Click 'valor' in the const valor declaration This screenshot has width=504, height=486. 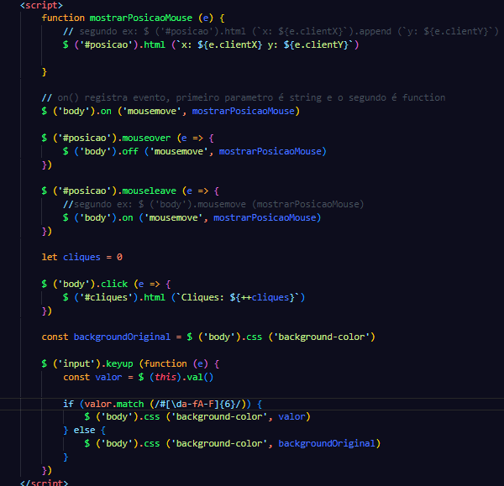pyautogui.click(x=108, y=377)
